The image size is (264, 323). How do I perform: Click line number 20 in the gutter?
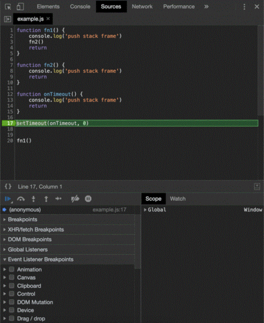click(10, 140)
